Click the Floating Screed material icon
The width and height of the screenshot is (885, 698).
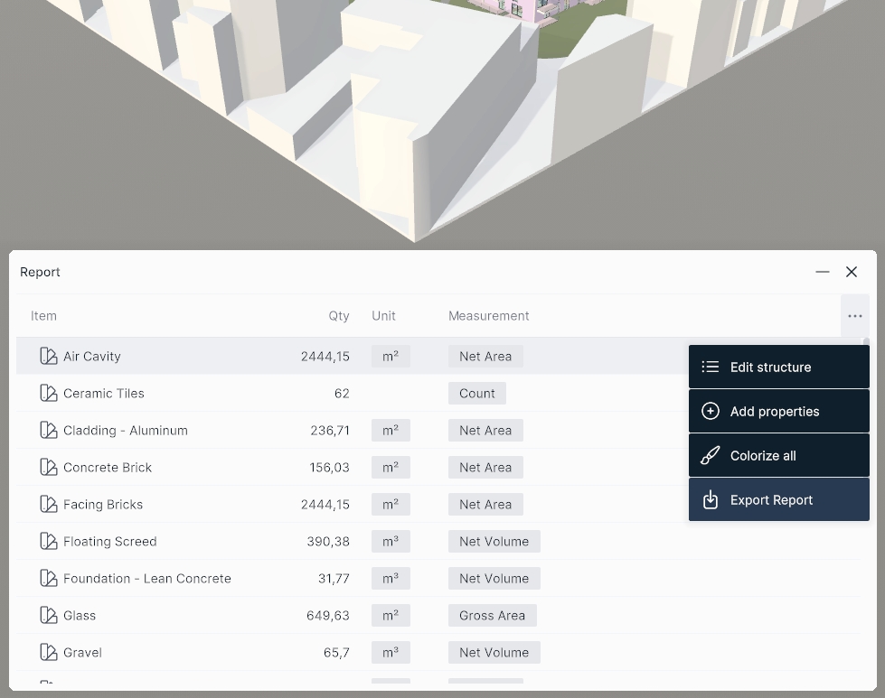(49, 541)
